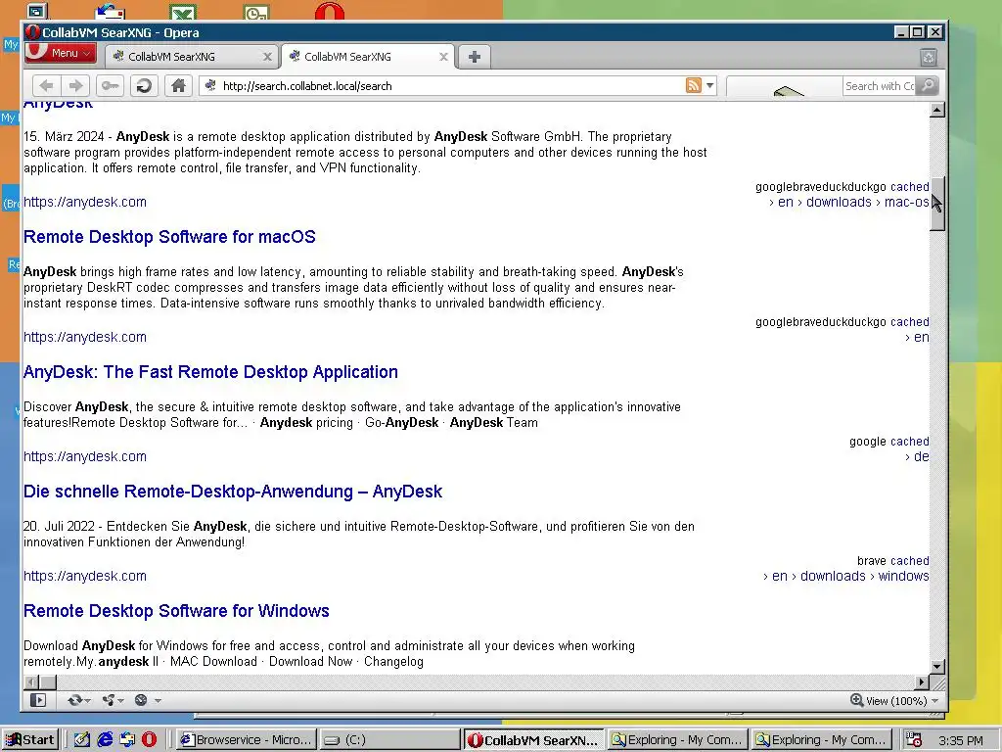Click the vertical scrollbar down arrow
1002x752 pixels.
point(936,667)
